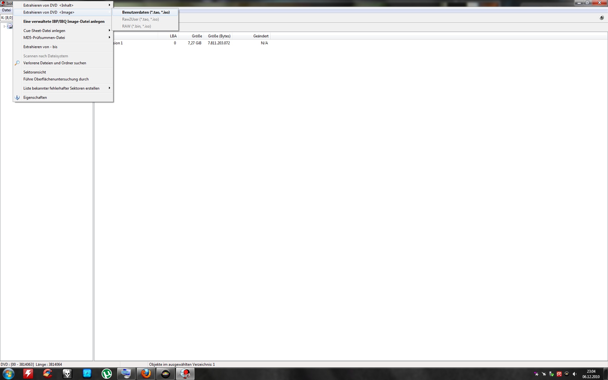Click Sektoransicht menu entry
The width and height of the screenshot is (608, 380).
tap(35, 72)
